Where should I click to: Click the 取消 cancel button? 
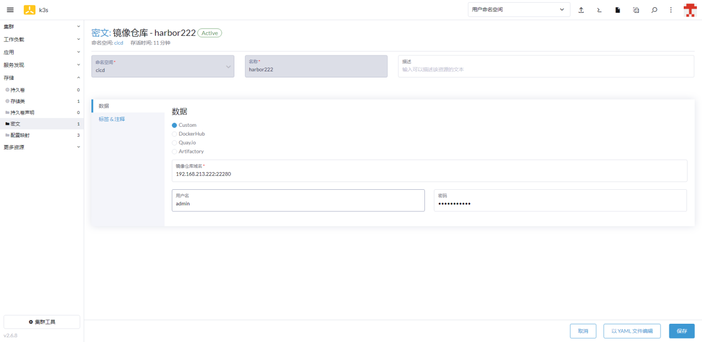pyautogui.click(x=583, y=331)
